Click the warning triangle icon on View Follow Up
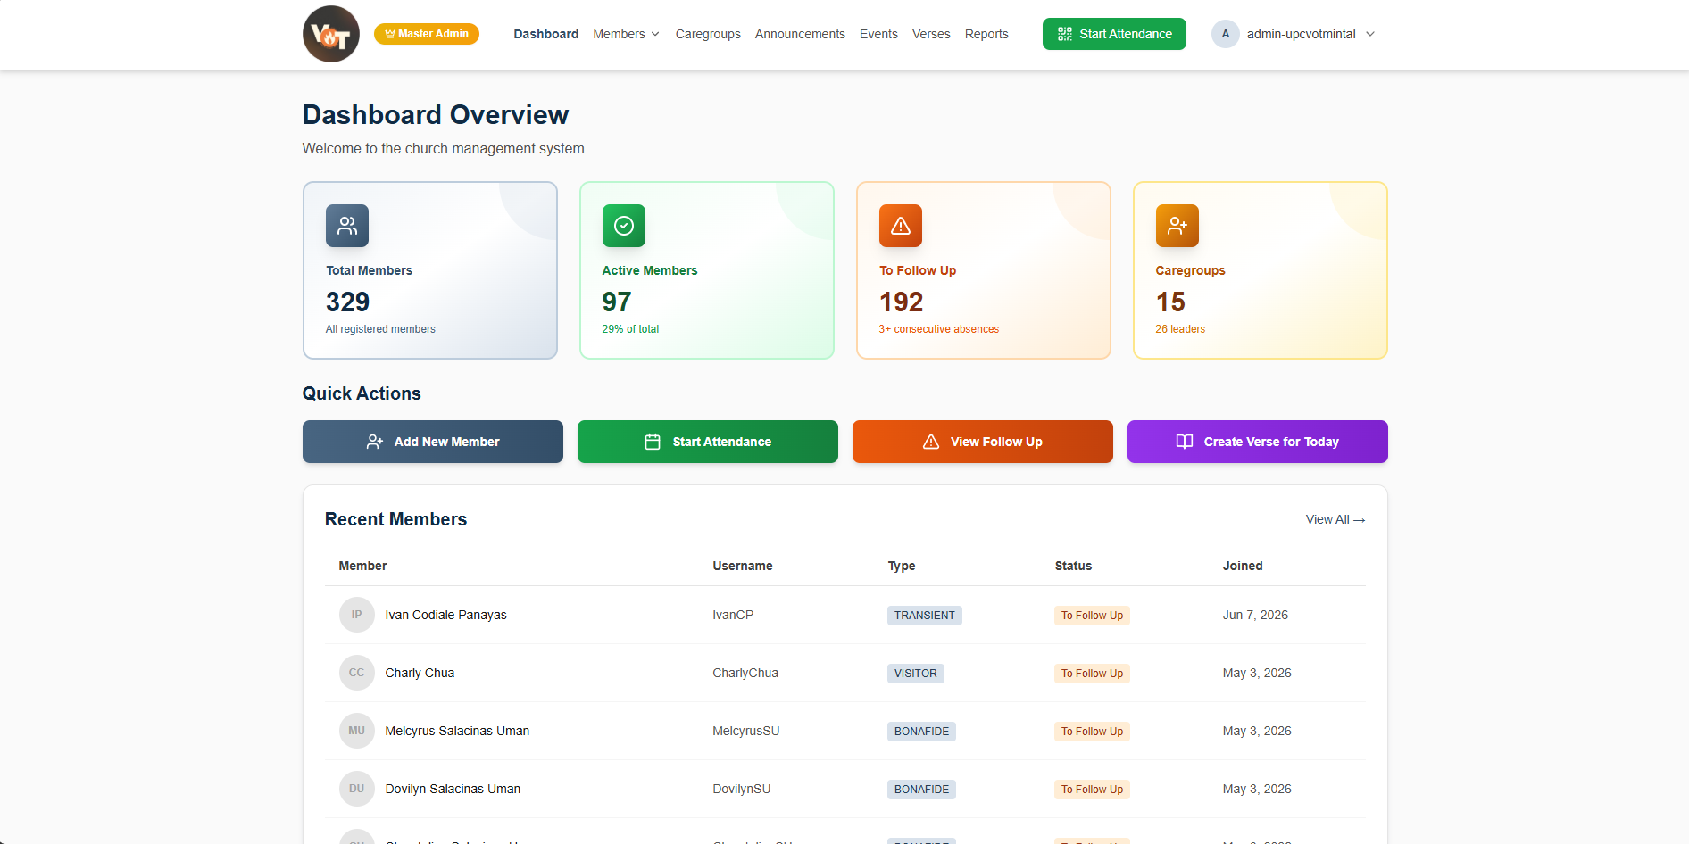The image size is (1689, 844). [931, 442]
